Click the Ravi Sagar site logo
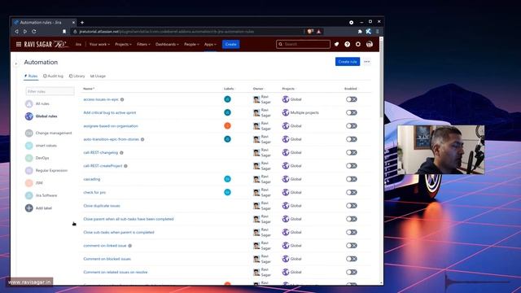Viewport: 521px width, 293px height. click(46, 44)
